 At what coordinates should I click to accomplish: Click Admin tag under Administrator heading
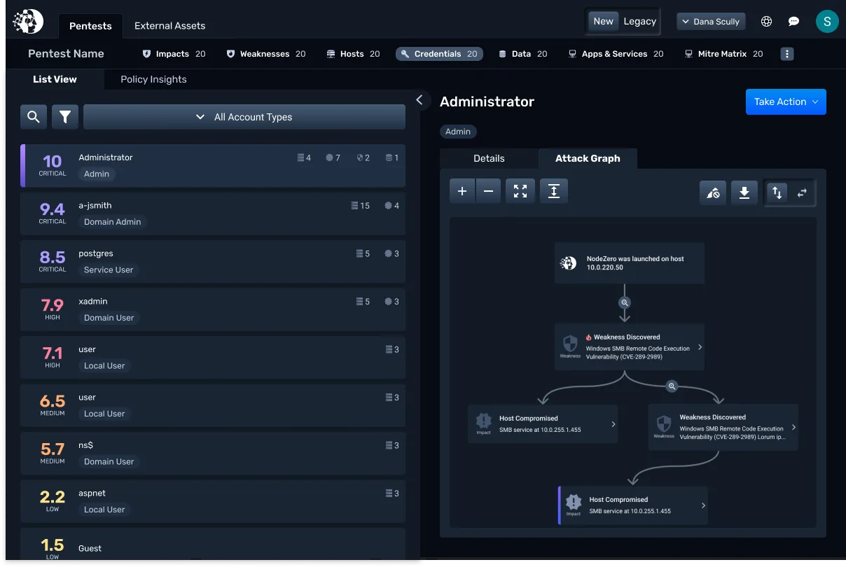(458, 132)
